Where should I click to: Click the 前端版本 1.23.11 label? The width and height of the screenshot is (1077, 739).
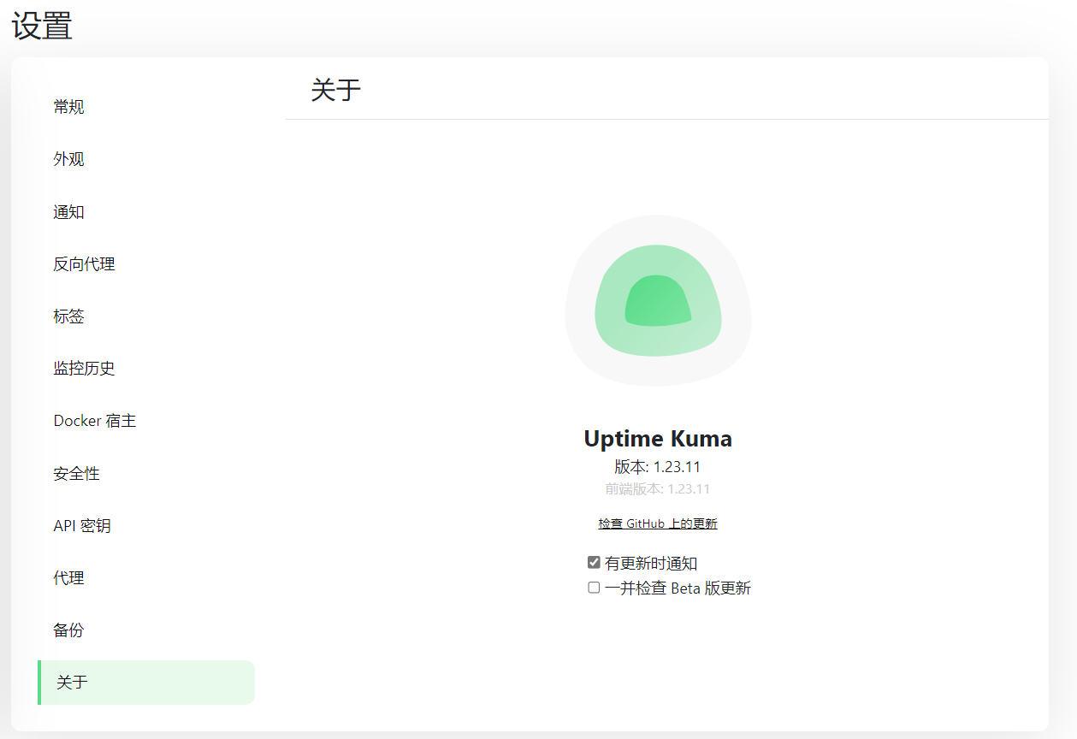point(657,489)
